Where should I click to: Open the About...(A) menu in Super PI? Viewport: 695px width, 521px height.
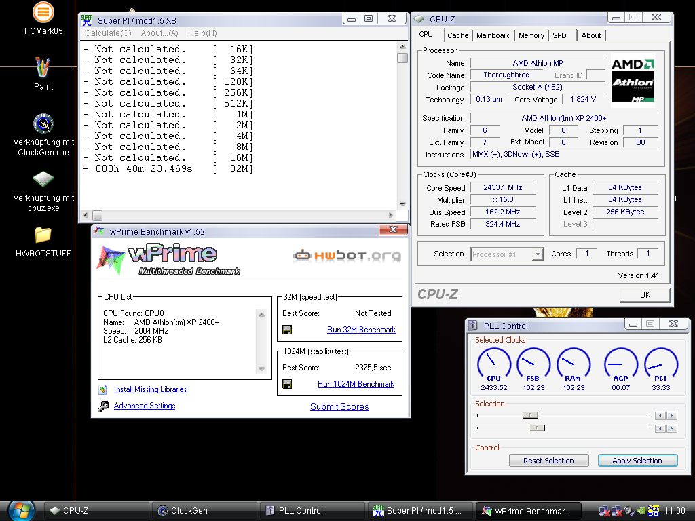pos(159,33)
